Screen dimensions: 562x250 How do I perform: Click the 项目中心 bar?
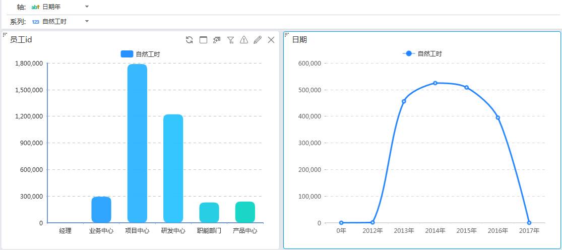(x=137, y=143)
